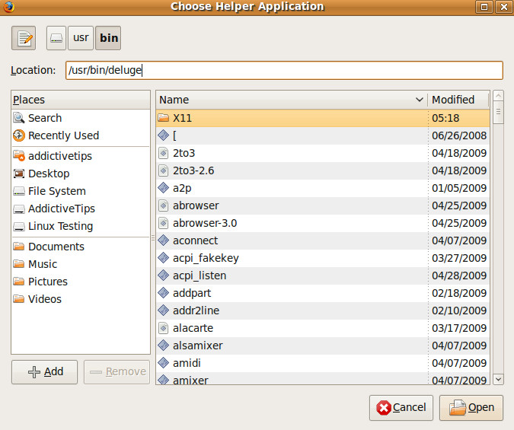Viewport: 514px width, 430px height.
Task: Click the Add bookmark button
Action: (x=45, y=372)
